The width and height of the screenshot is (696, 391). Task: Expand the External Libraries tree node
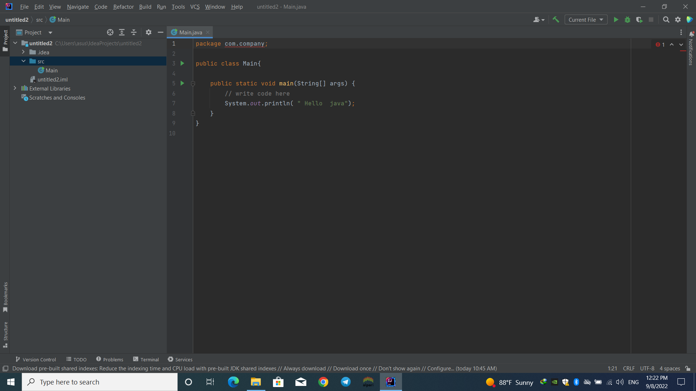pyautogui.click(x=15, y=88)
